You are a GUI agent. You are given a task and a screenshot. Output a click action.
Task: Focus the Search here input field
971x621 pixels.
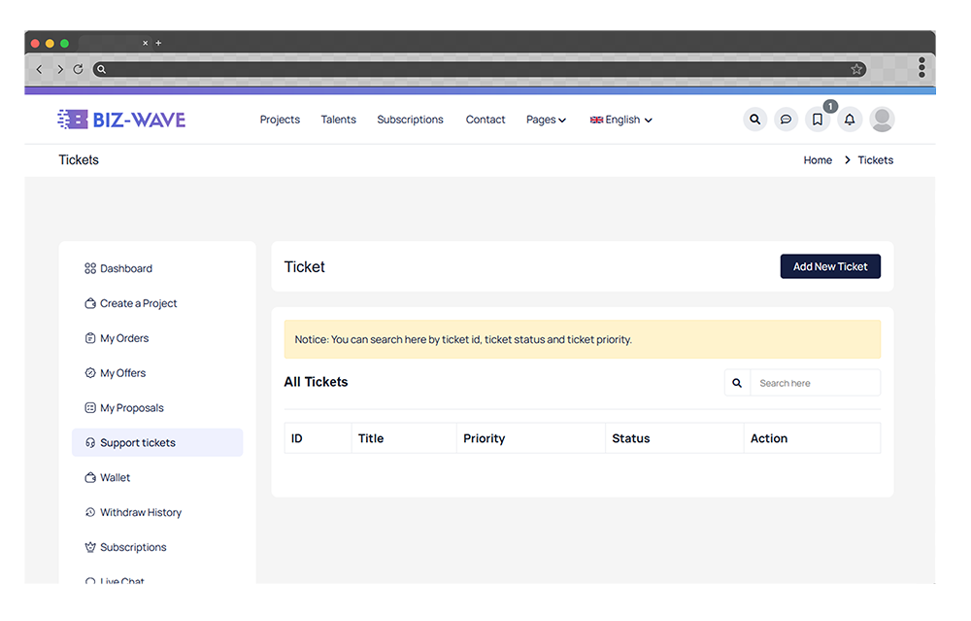pos(815,383)
